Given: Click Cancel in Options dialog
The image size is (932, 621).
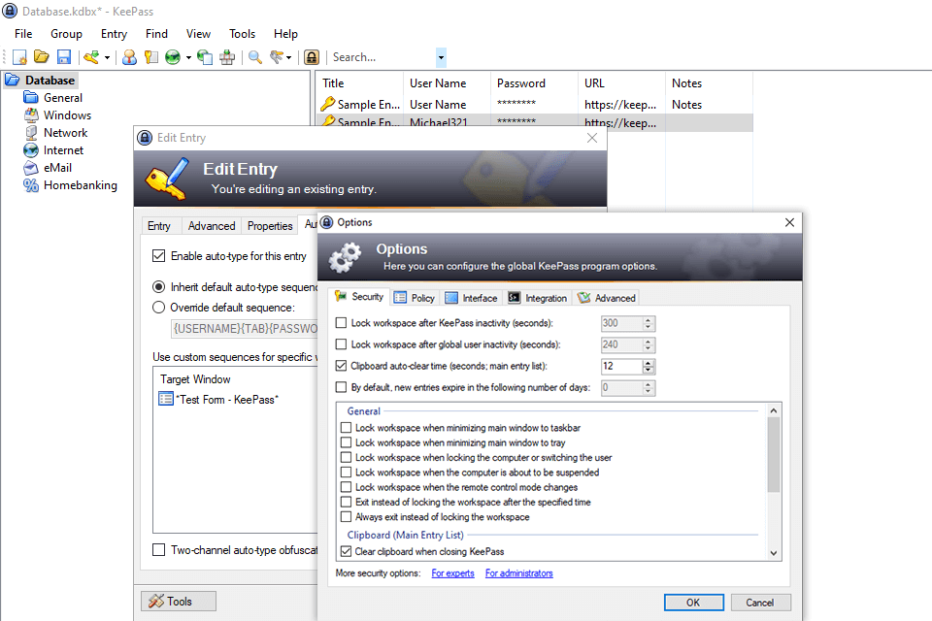Looking at the screenshot, I should pyautogui.click(x=760, y=602).
